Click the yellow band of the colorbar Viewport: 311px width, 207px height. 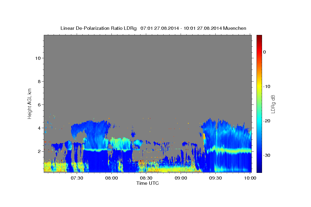click(259, 86)
